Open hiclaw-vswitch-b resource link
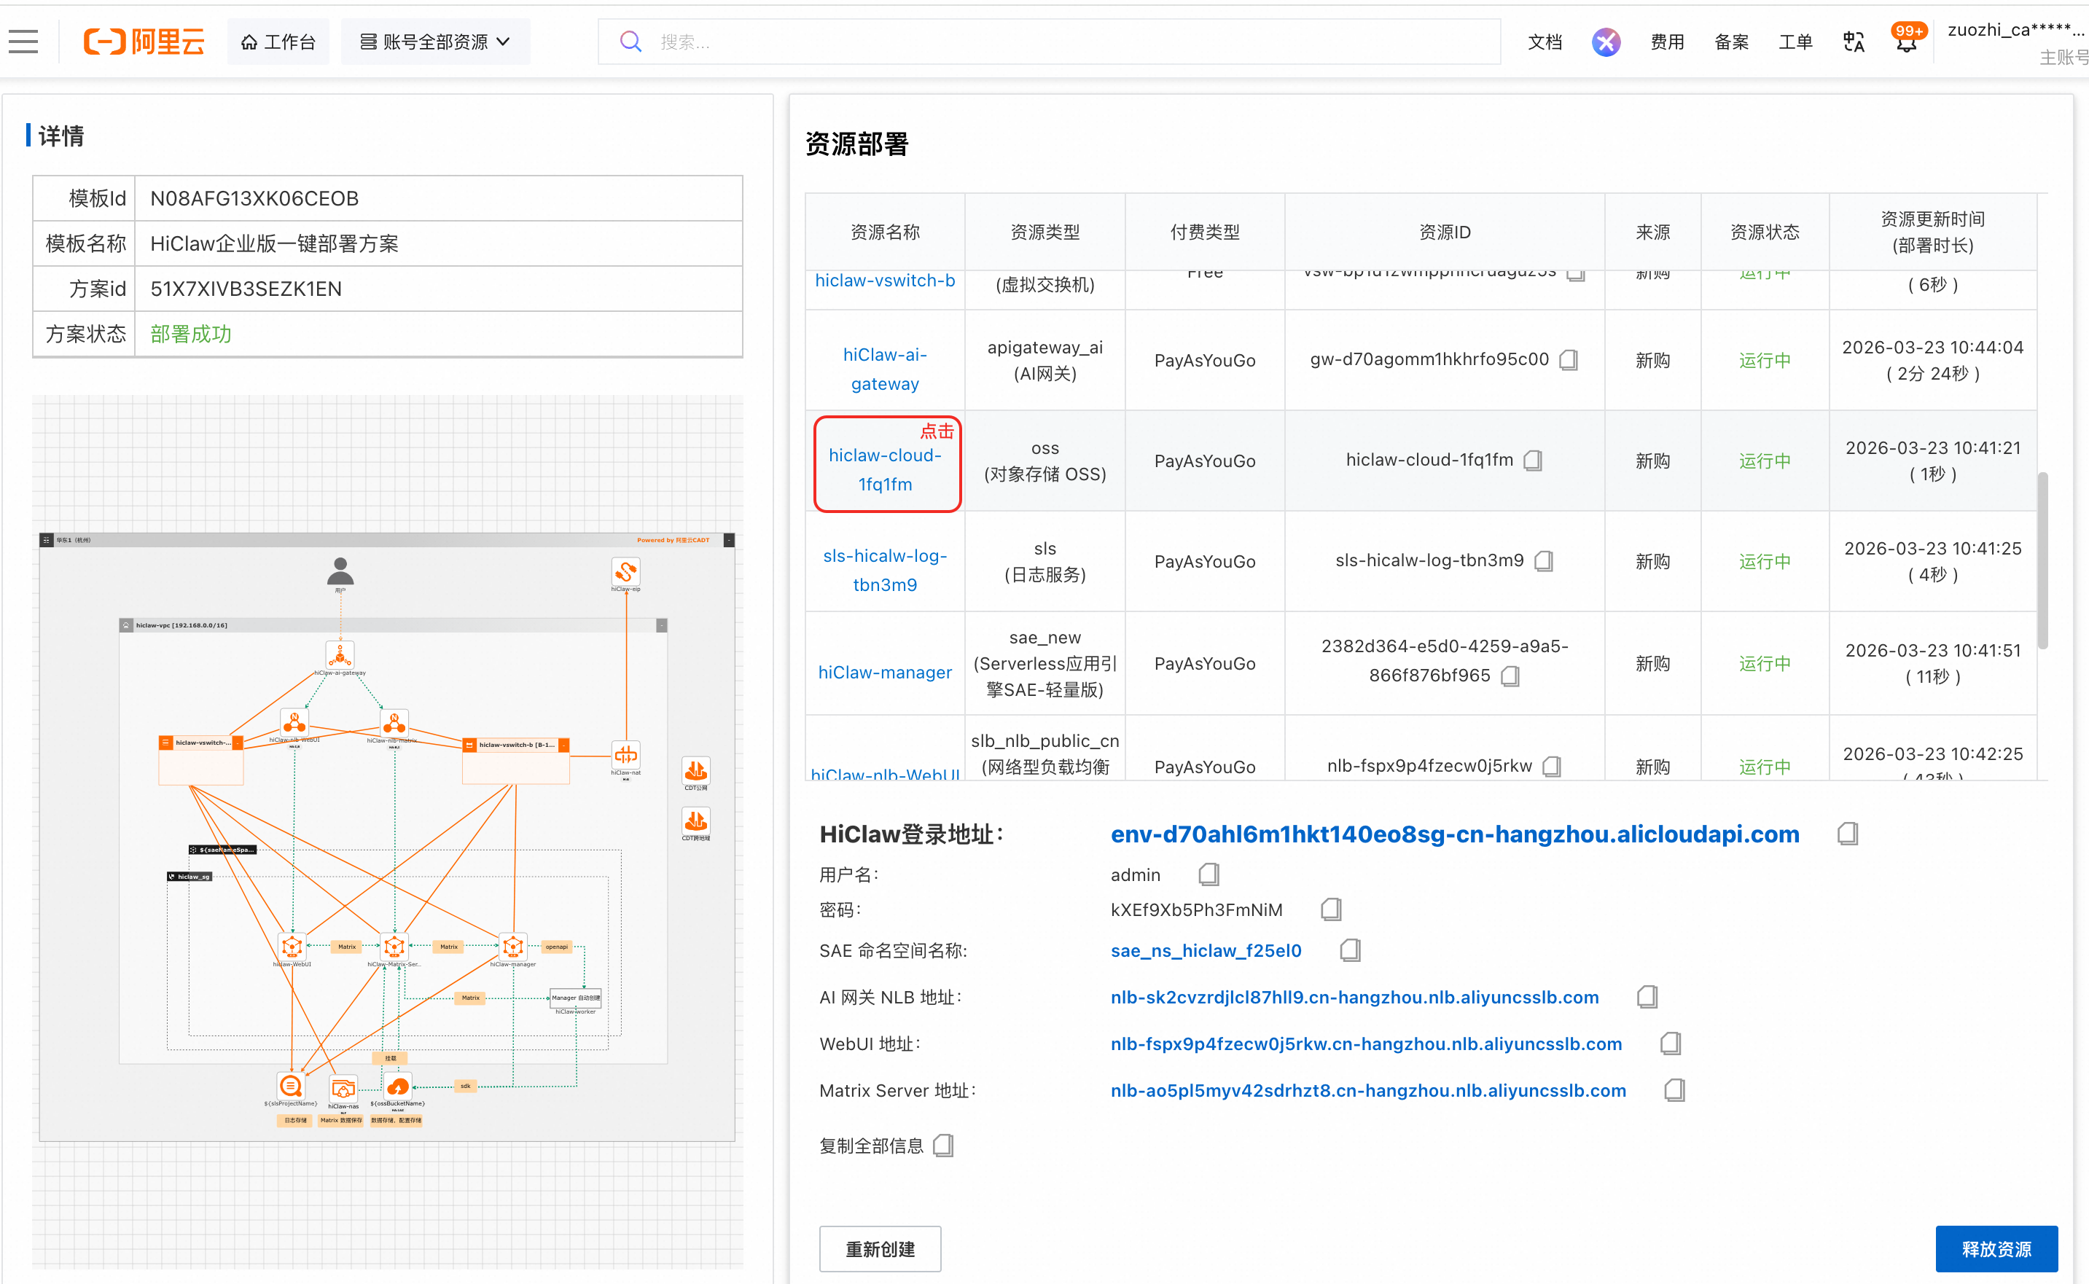 pyautogui.click(x=885, y=281)
